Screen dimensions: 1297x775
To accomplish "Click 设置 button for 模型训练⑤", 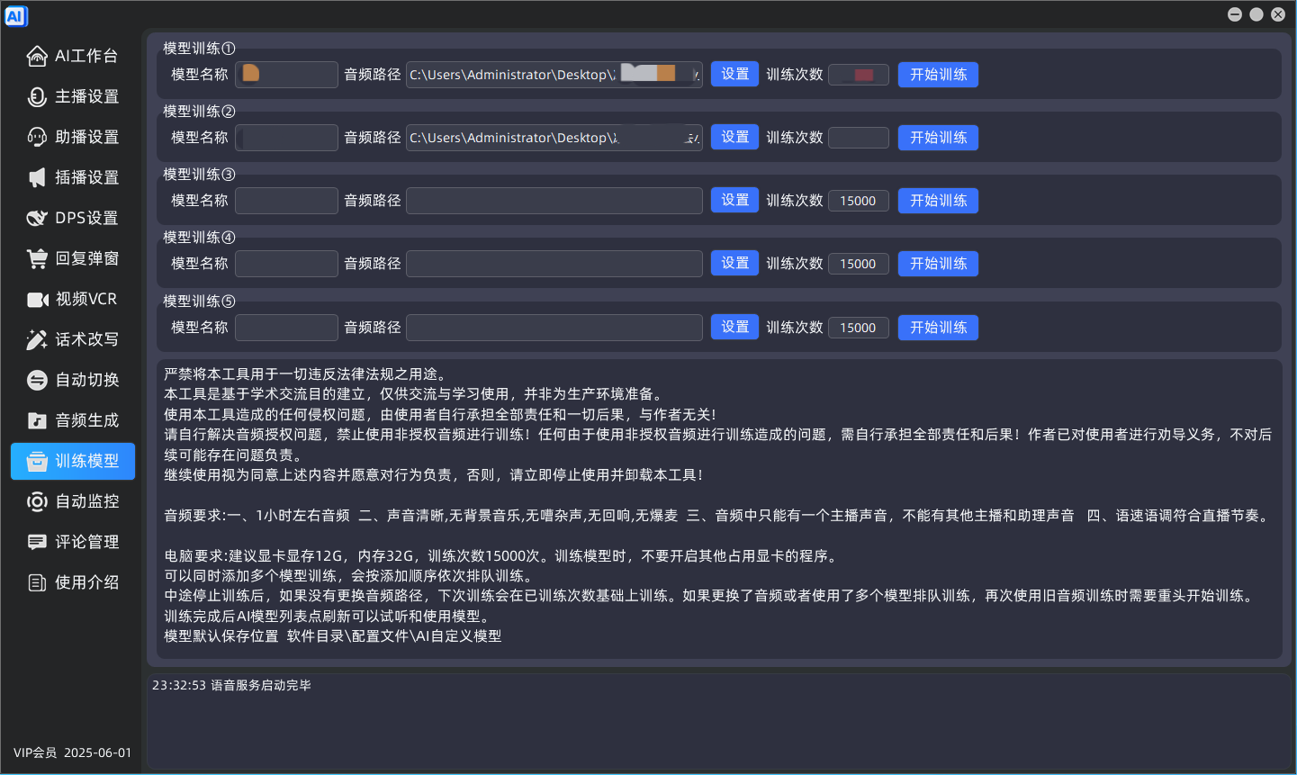I will pyautogui.click(x=734, y=327).
